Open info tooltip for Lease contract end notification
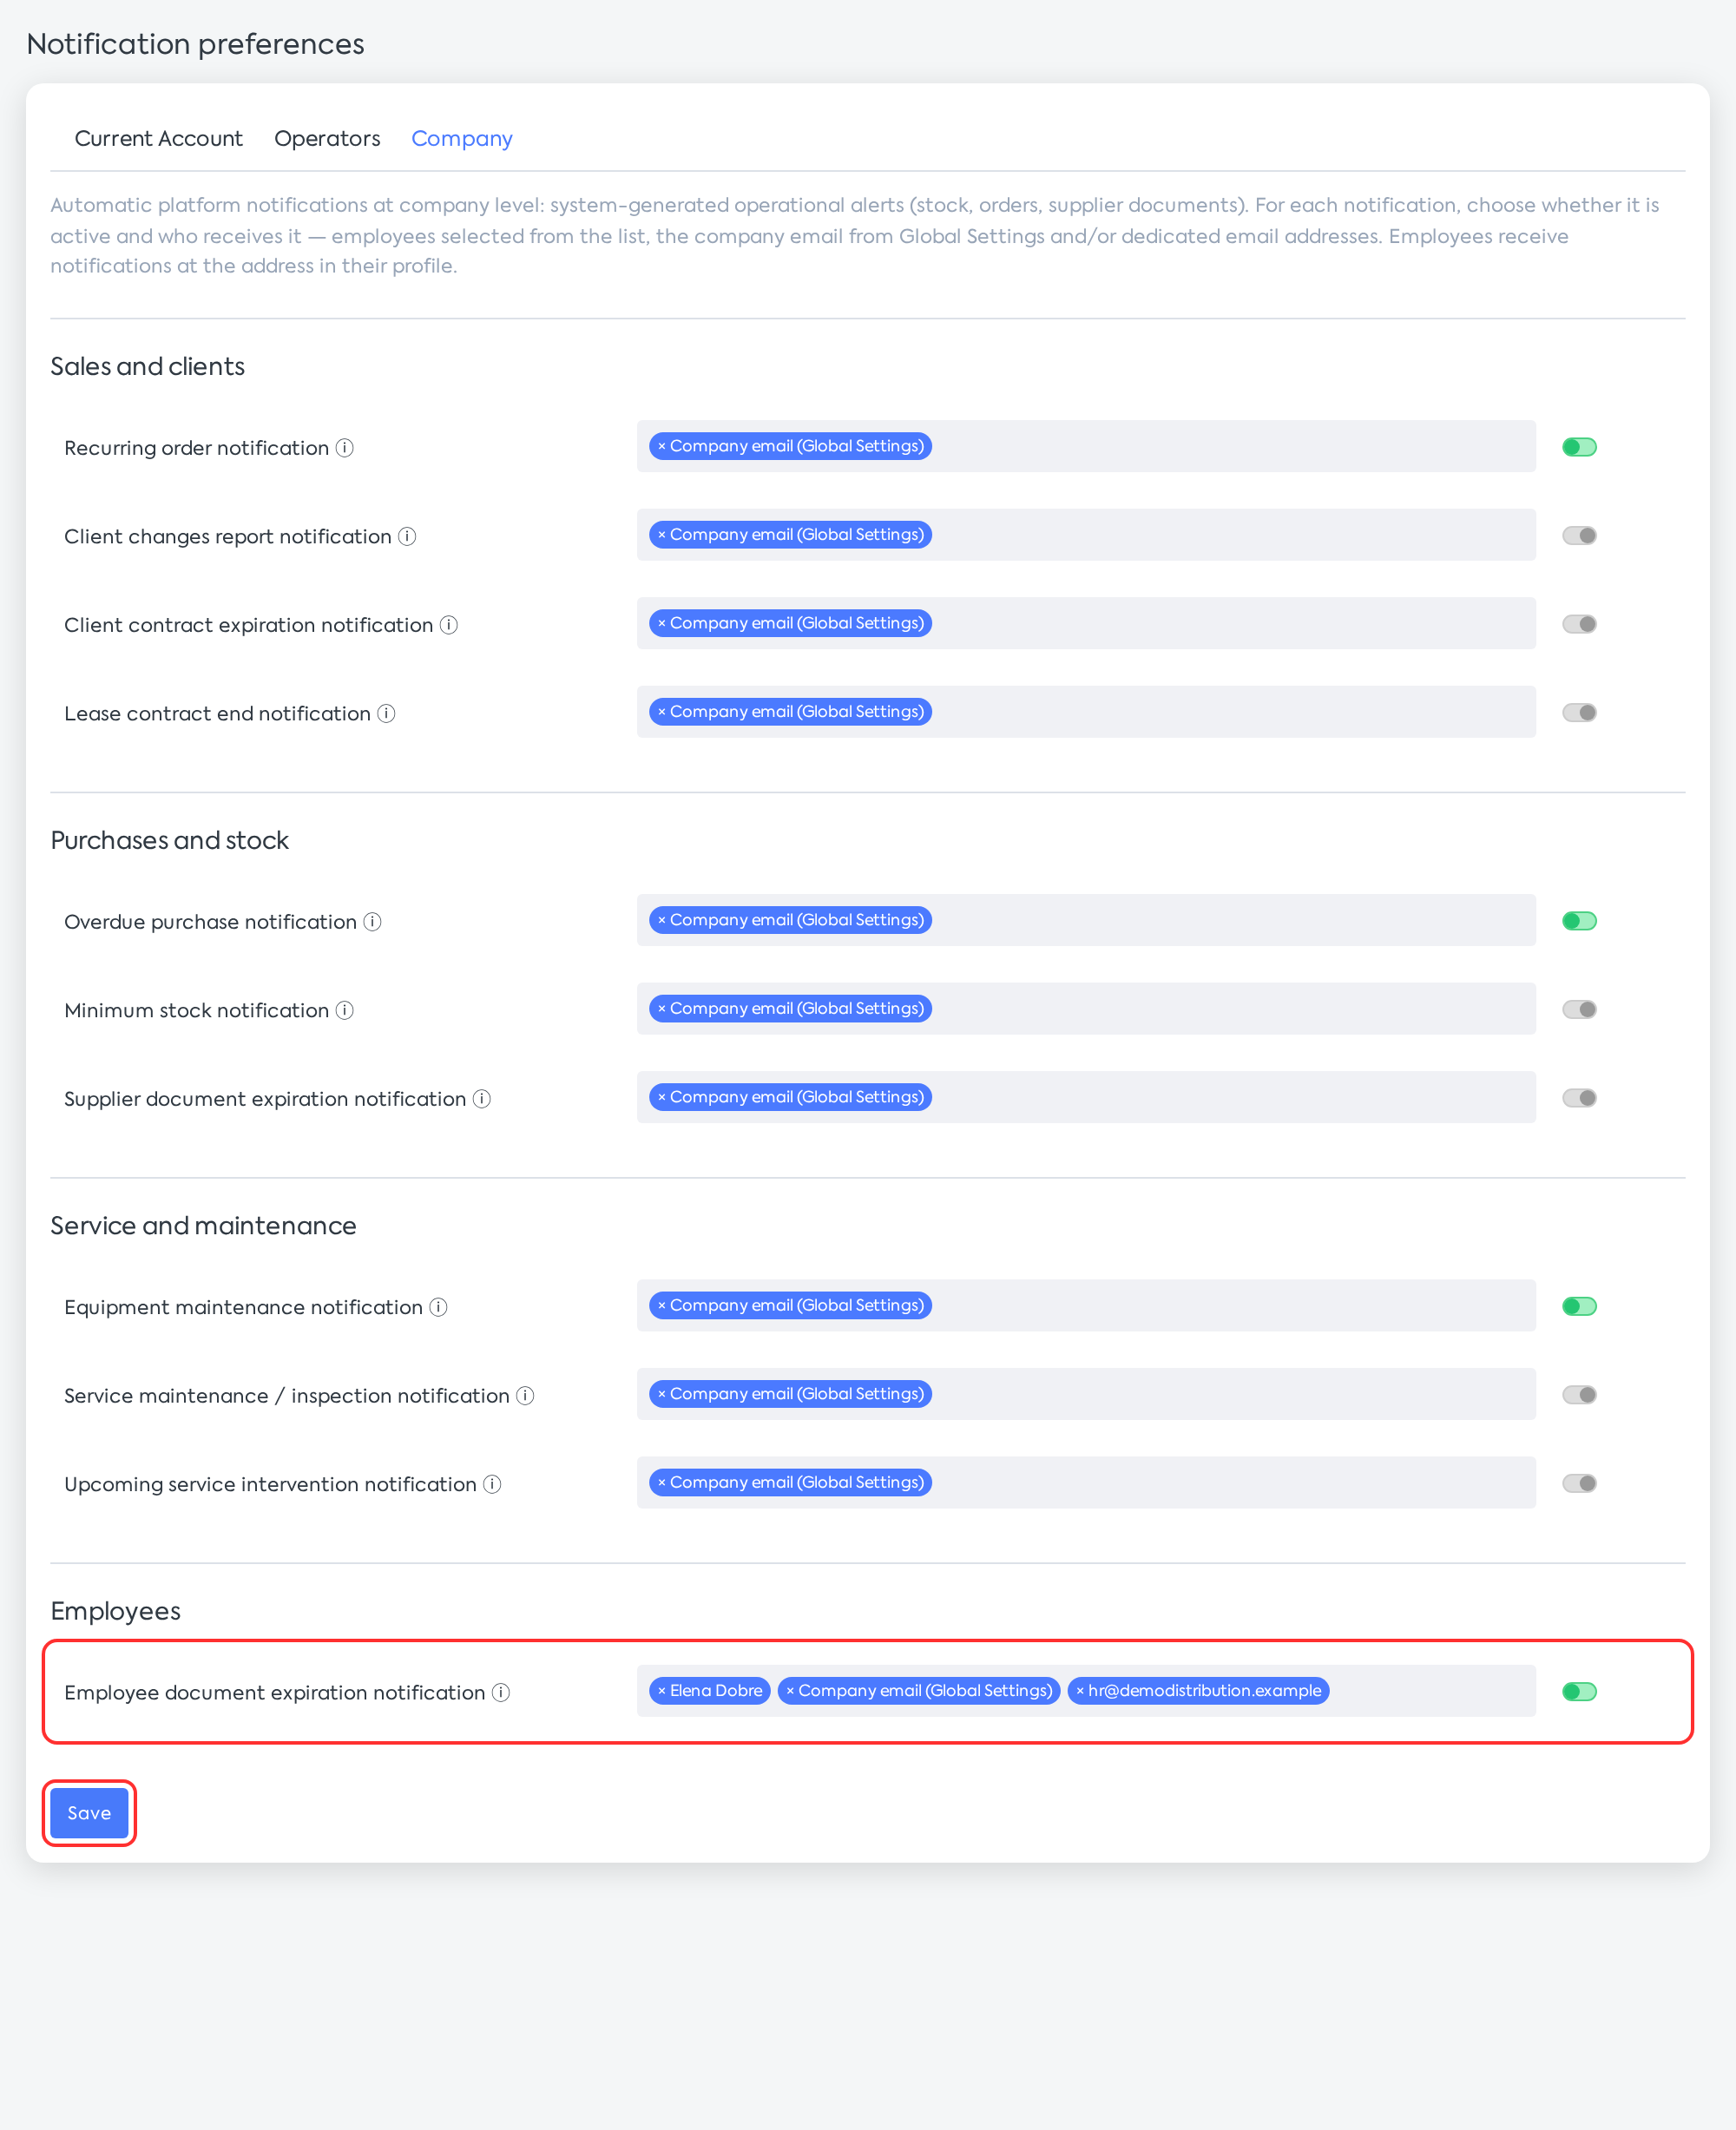This screenshot has width=1736, height=2130. coord(386,714)
